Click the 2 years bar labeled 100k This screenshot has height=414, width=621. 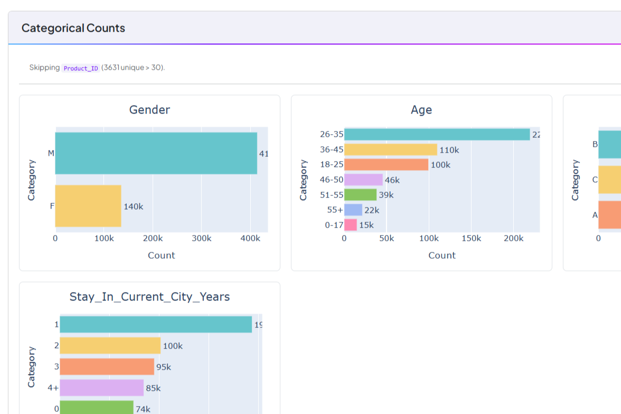110,345
